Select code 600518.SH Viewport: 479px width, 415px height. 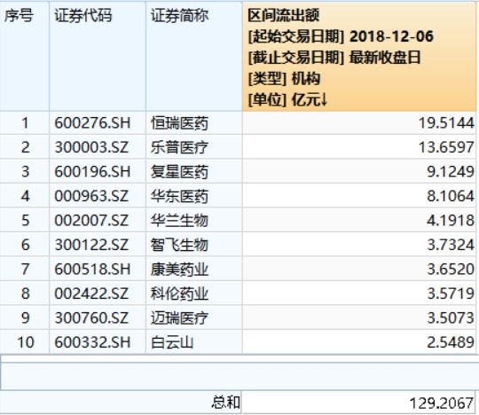(92, 270)
